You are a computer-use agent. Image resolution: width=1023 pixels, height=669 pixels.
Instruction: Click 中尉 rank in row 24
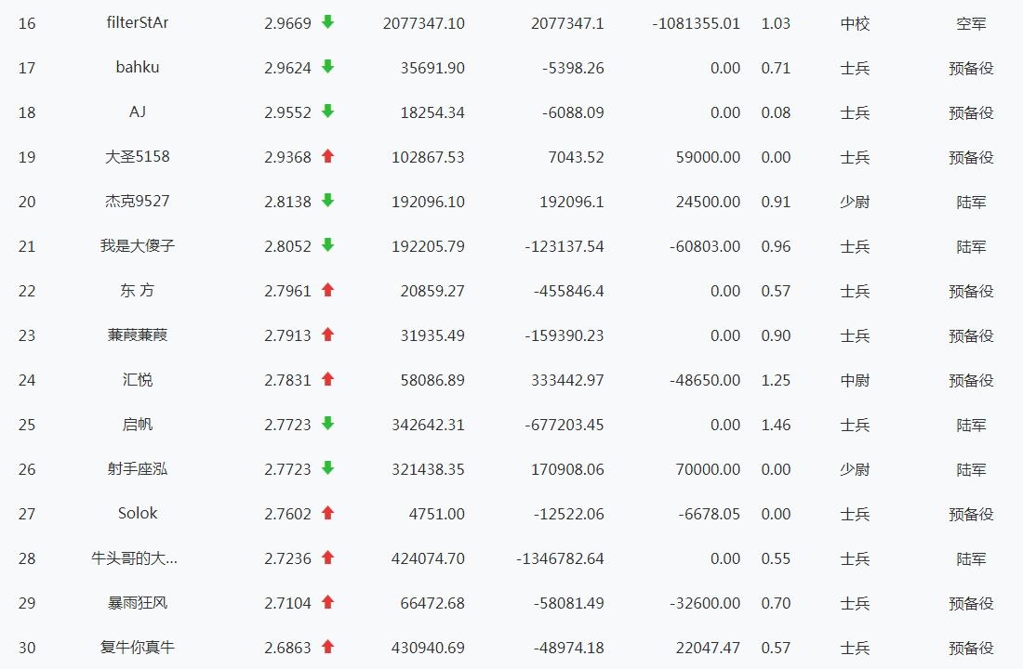coord(855,380)
